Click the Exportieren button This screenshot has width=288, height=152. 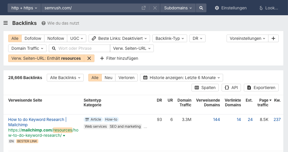pos(261,88)
